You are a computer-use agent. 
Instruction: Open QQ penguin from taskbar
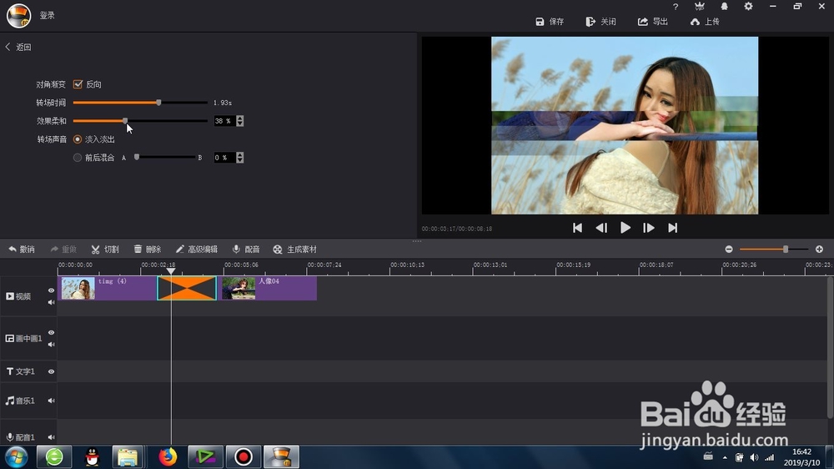92,456
